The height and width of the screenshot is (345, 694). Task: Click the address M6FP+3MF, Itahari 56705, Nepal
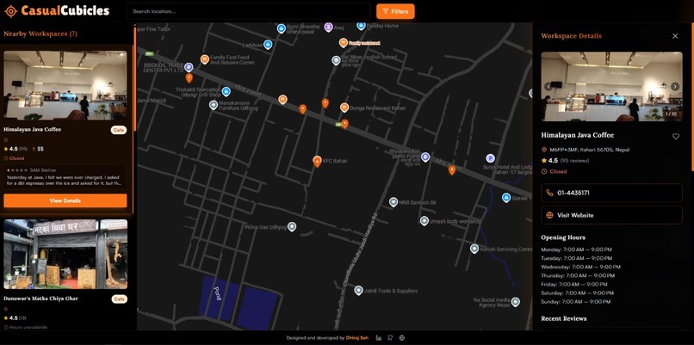[589, 150]
